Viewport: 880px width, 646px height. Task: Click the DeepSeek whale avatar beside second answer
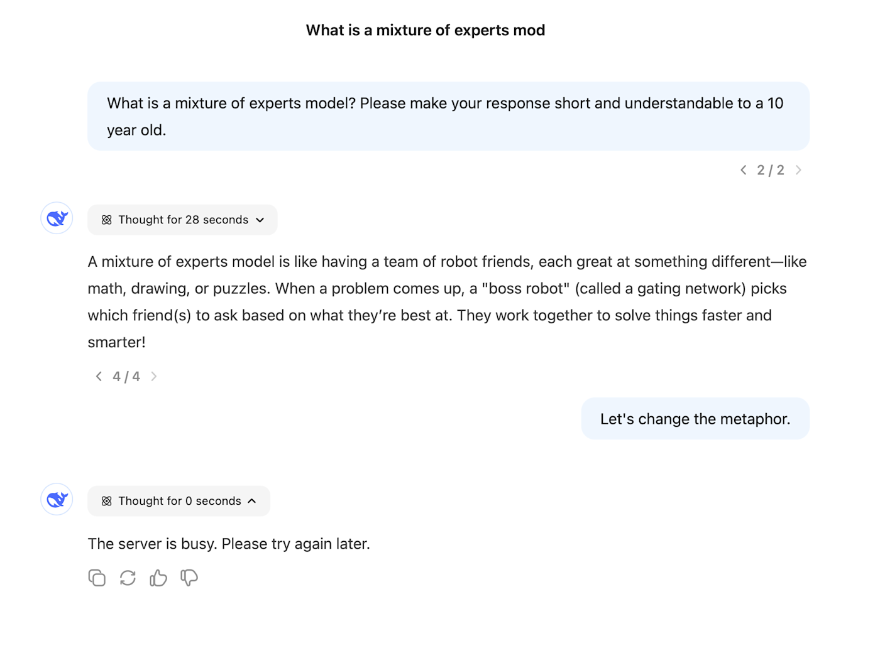point(57,499)
